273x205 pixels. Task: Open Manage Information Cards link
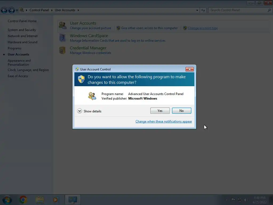(118, 41)
